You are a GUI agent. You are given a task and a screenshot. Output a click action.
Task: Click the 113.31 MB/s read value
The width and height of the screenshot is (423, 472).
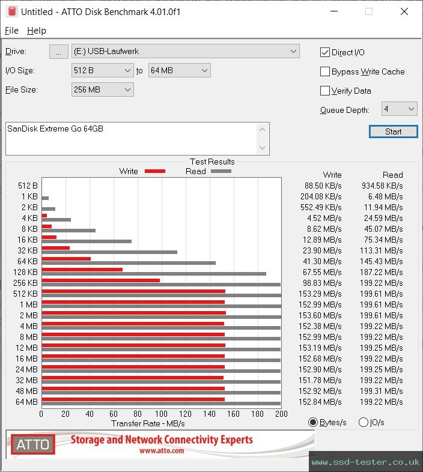tap(382, 251)
